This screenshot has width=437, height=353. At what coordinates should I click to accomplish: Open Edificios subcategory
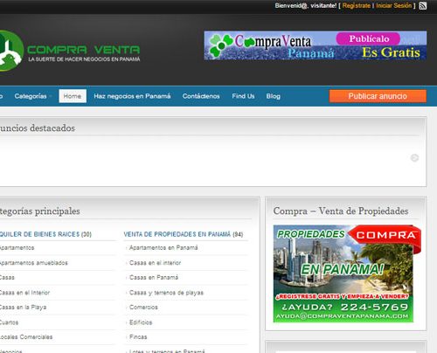click(x=141, y=322)
